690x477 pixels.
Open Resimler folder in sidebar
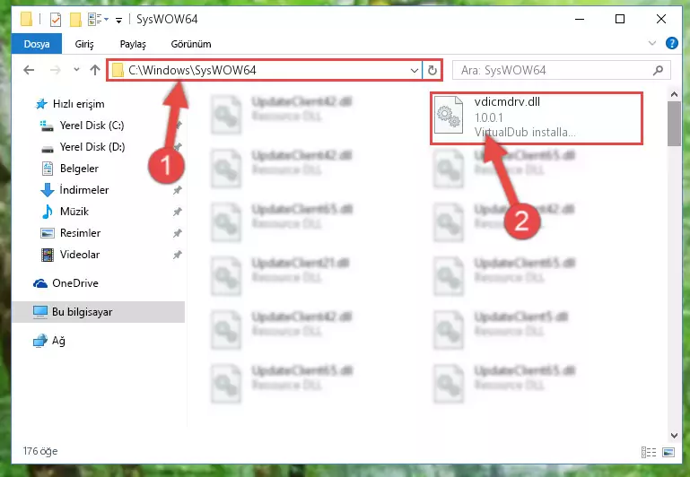(80, 233)
